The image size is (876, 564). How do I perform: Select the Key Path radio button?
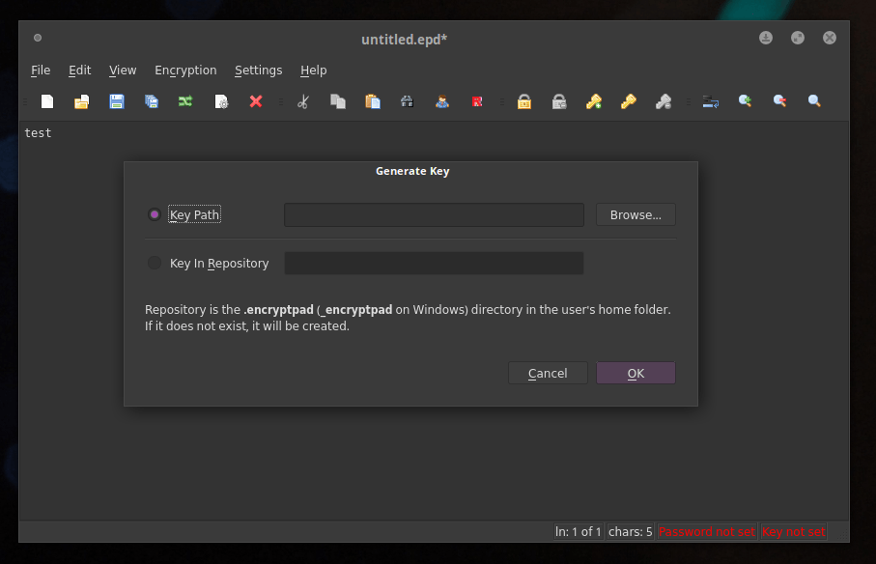click(x=155, y=214)
